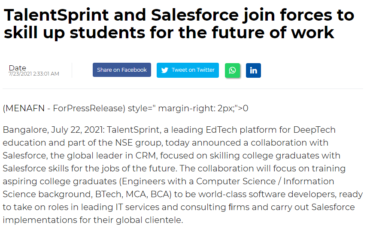Click the article headline title
Viewport: 370px width, 241px height.
click(179, 24)
